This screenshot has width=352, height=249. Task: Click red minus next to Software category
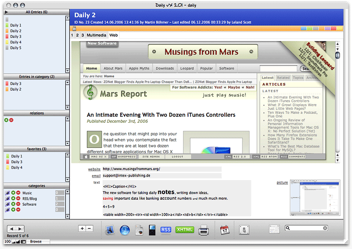pos(18,204)
